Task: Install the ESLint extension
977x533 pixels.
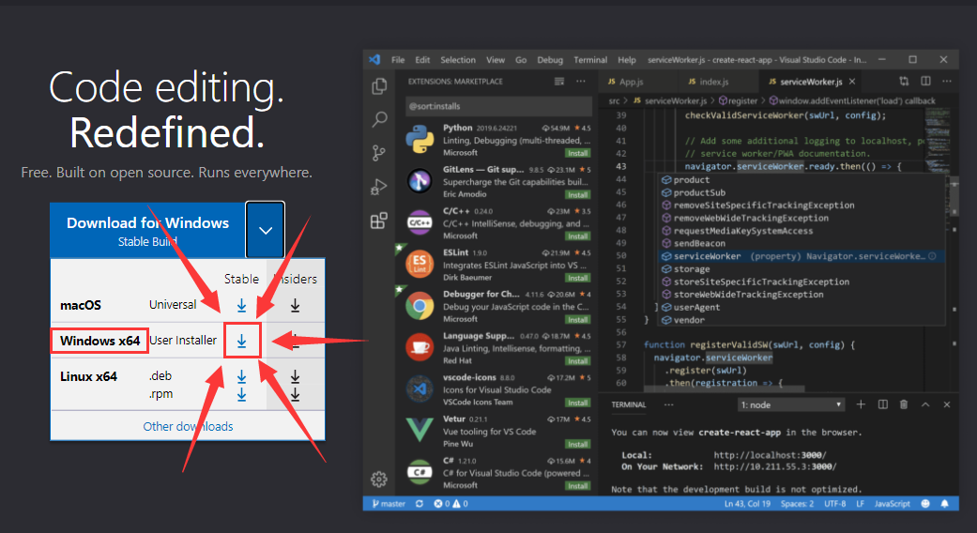Action: 577,279
